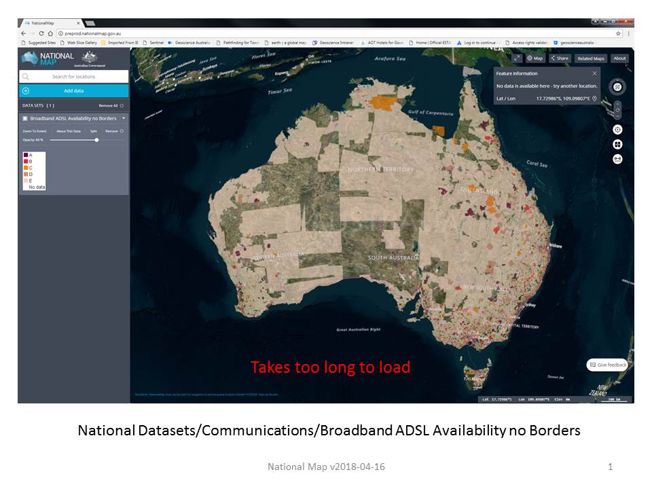The width and height of the screenshot is (652, 489).
Task: View site information icon in address bar
Action: coord(60,33)
